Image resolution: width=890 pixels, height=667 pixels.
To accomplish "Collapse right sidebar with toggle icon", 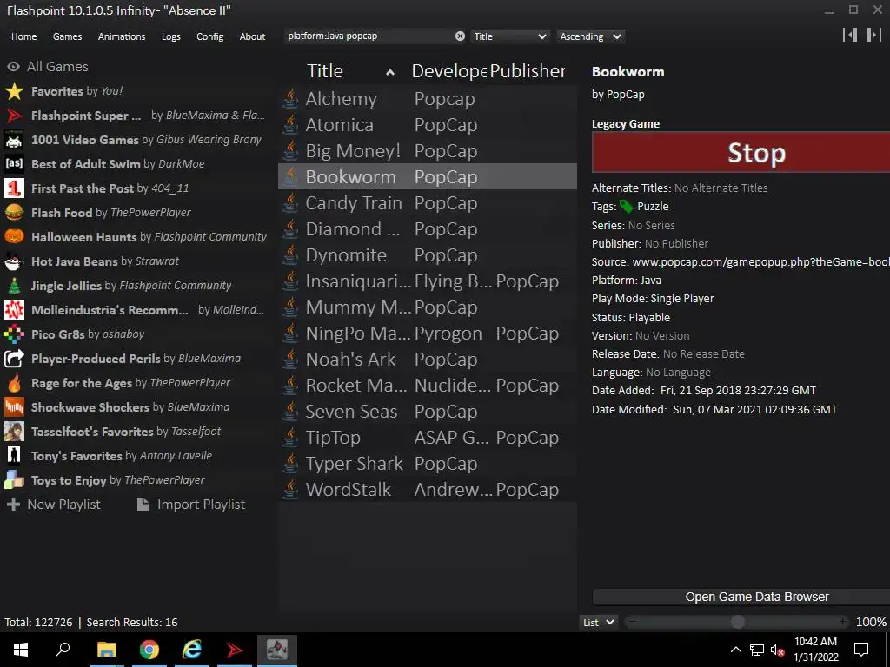I will 874,35.
